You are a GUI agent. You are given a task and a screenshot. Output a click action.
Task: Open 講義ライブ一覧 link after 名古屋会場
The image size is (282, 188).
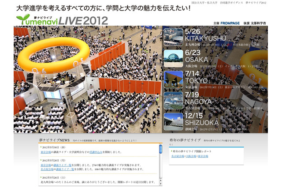tap(65, 169)
